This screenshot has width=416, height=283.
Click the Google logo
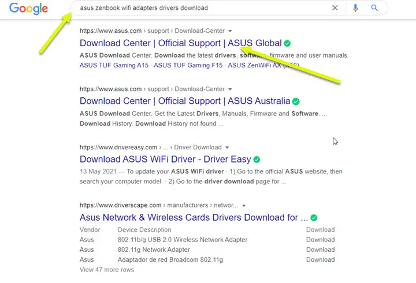tap(29, 9)
